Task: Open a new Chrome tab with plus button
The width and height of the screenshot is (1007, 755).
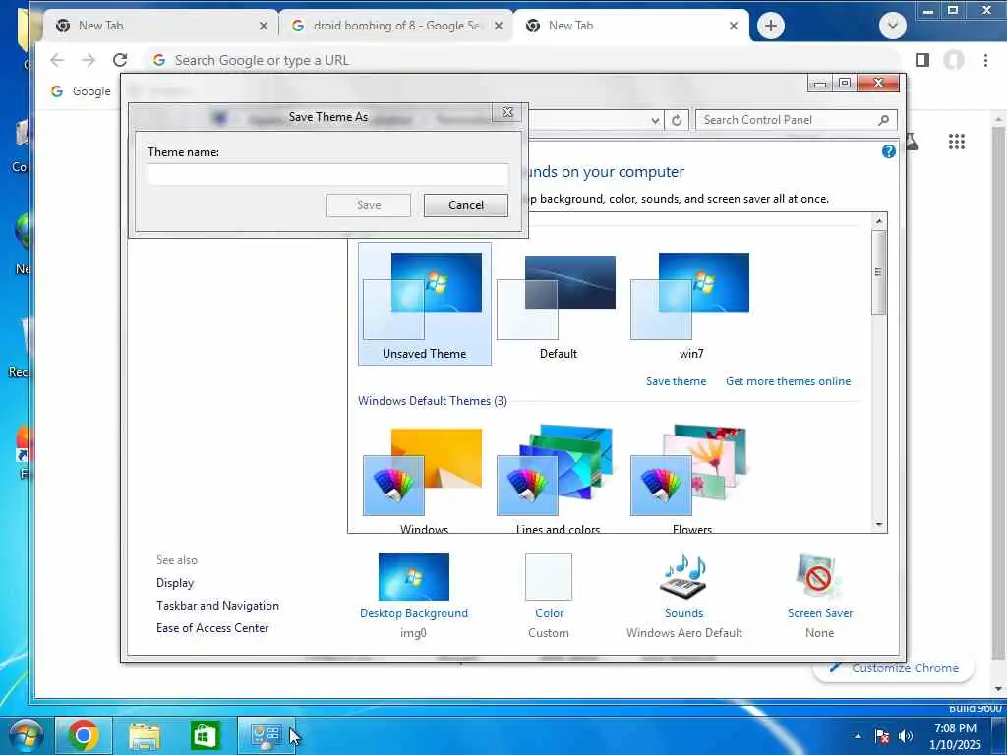Action: (771, 26)
